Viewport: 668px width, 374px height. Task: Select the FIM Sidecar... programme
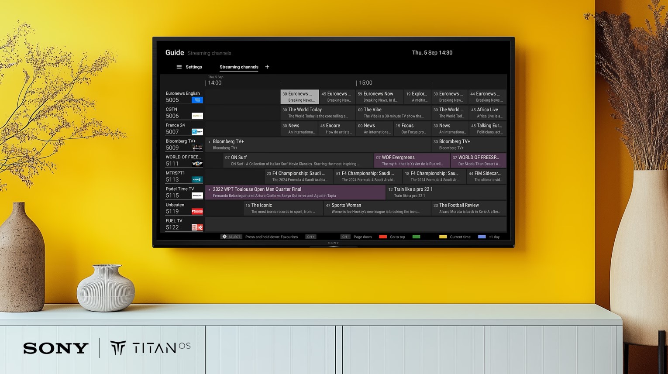pos(486,176)
